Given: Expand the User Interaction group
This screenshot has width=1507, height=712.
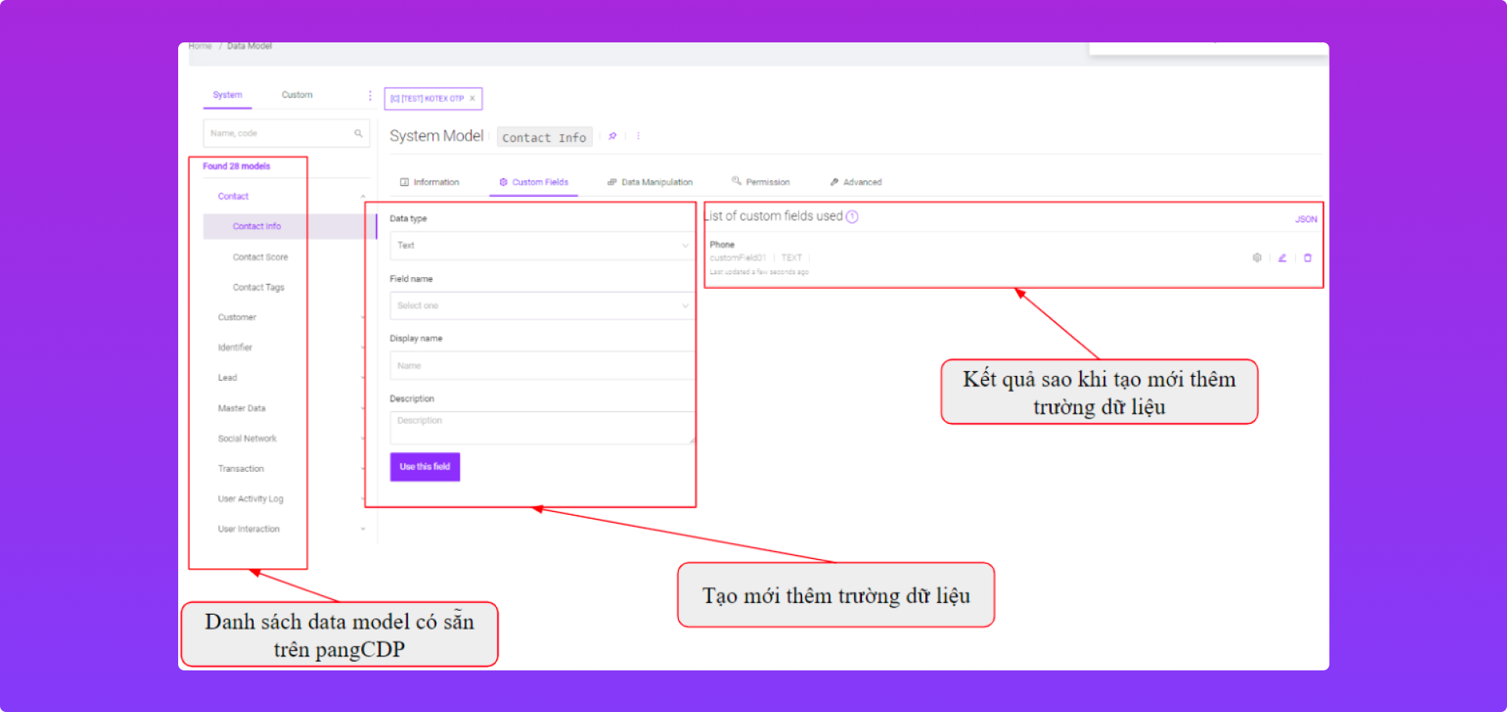Looking at the screenshot, I should pyautogui.click(x=363, y=529).
